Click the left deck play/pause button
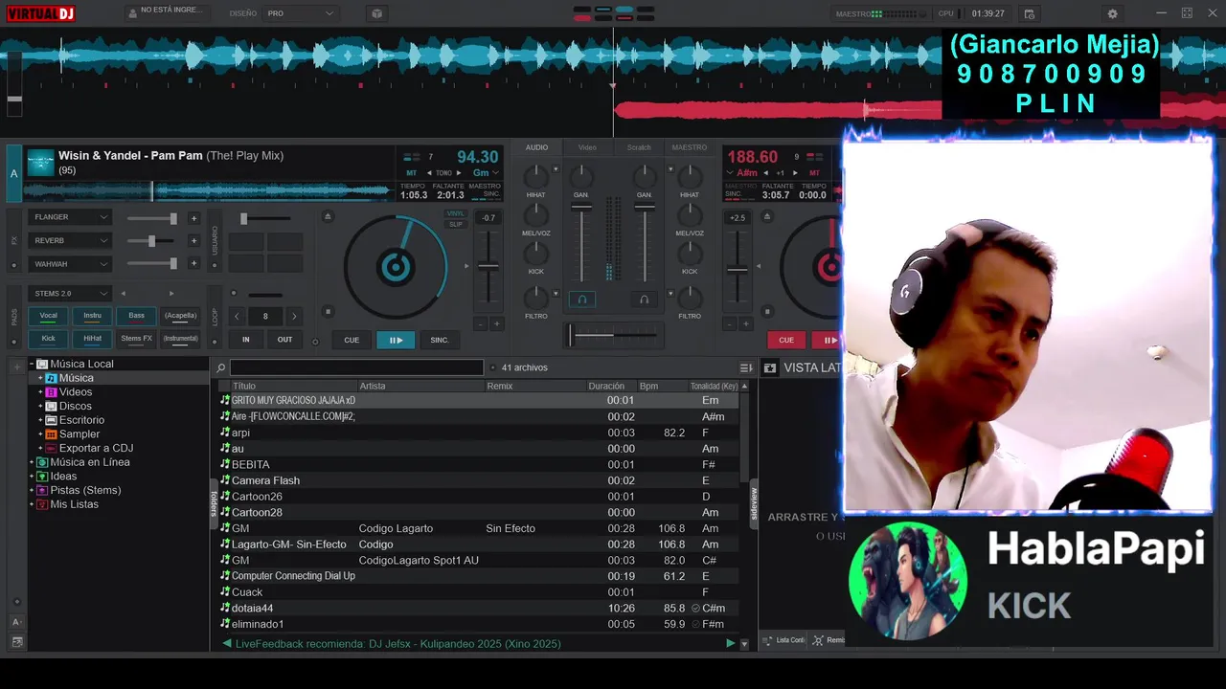1226x689 pixels. (x=396, y=340)
